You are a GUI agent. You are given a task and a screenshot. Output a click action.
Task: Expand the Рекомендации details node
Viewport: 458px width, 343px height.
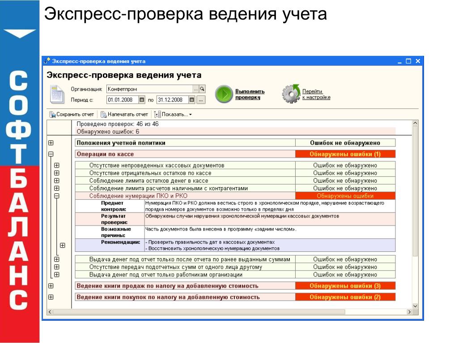(63, 245)
